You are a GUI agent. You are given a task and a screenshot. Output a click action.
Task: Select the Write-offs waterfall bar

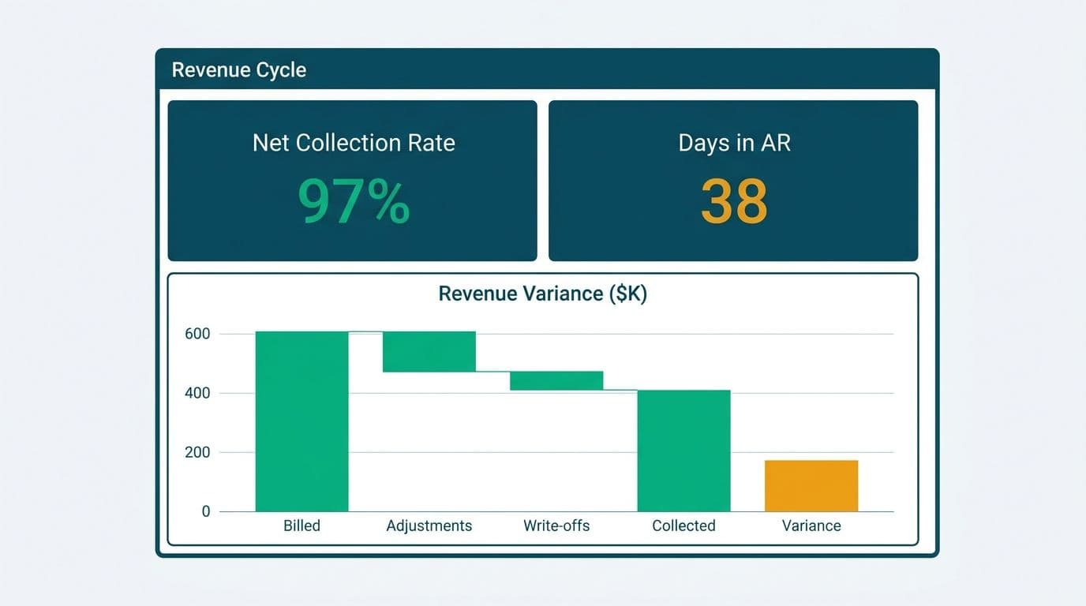(x=556, y=380)
